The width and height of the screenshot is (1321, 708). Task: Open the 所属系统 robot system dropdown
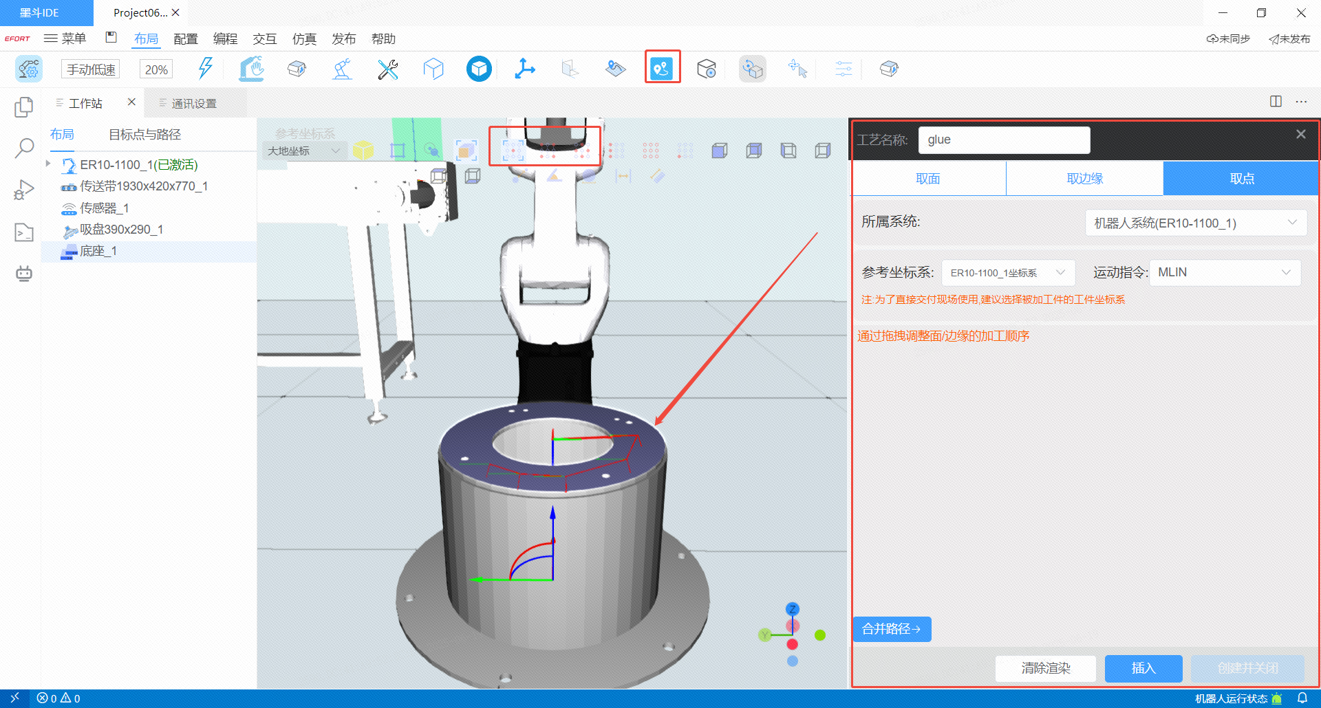tap(1195, 223)
